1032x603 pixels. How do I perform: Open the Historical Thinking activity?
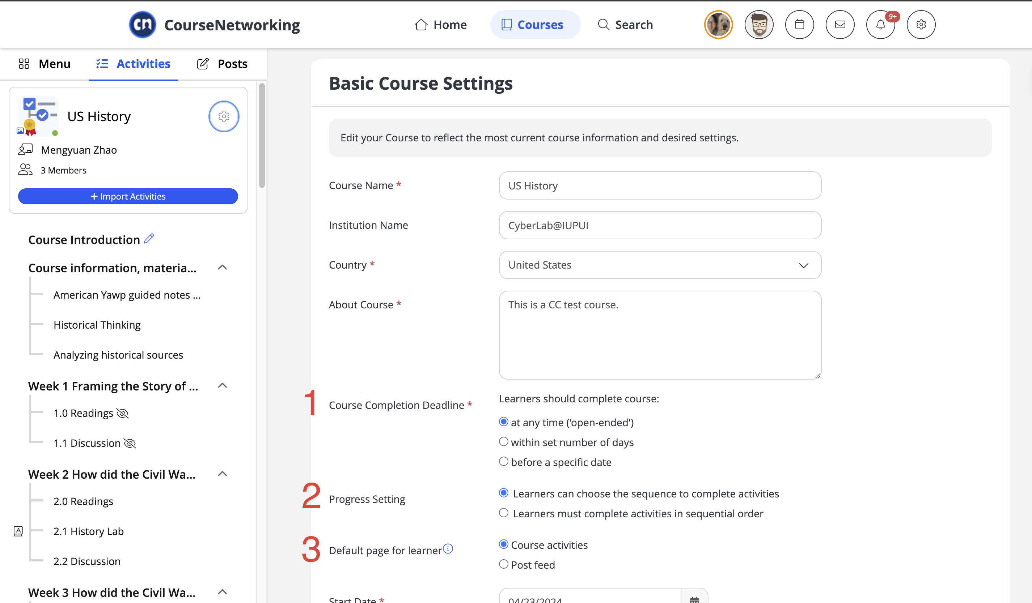tap(97, 325)
